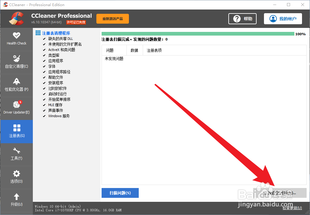This screenshot has width=310, height=215.
Task: Close the CCleaner window
Action: 303,5
